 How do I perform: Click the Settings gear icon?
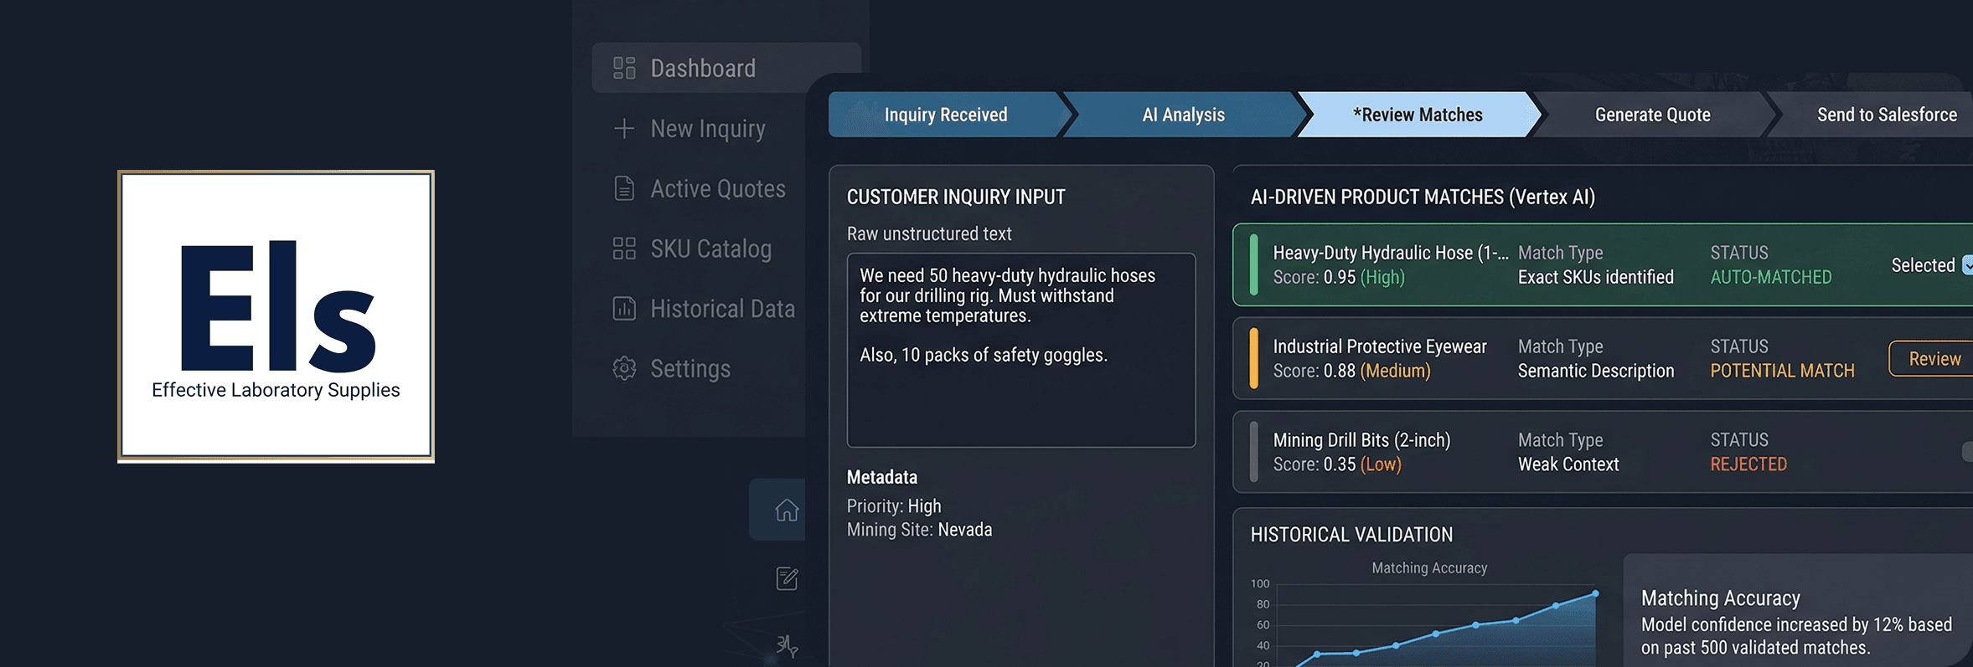tap(624, 369)
